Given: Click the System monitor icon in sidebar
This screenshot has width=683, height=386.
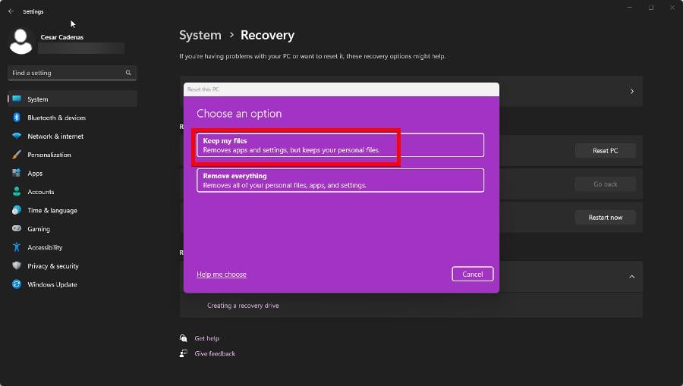Looking at the screenshot, I should click(17, 99).
